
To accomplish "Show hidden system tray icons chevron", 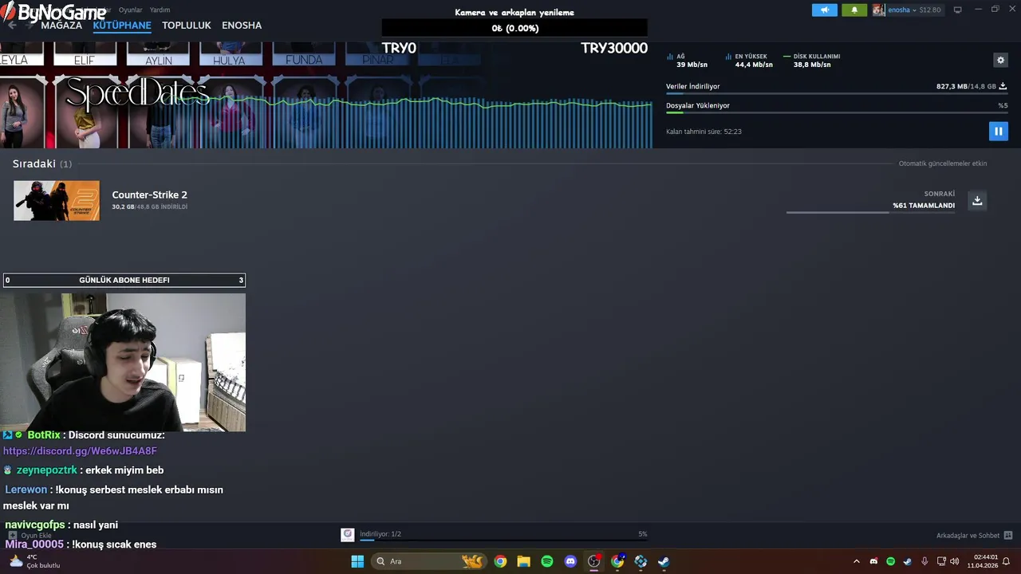I will [857, 561].
